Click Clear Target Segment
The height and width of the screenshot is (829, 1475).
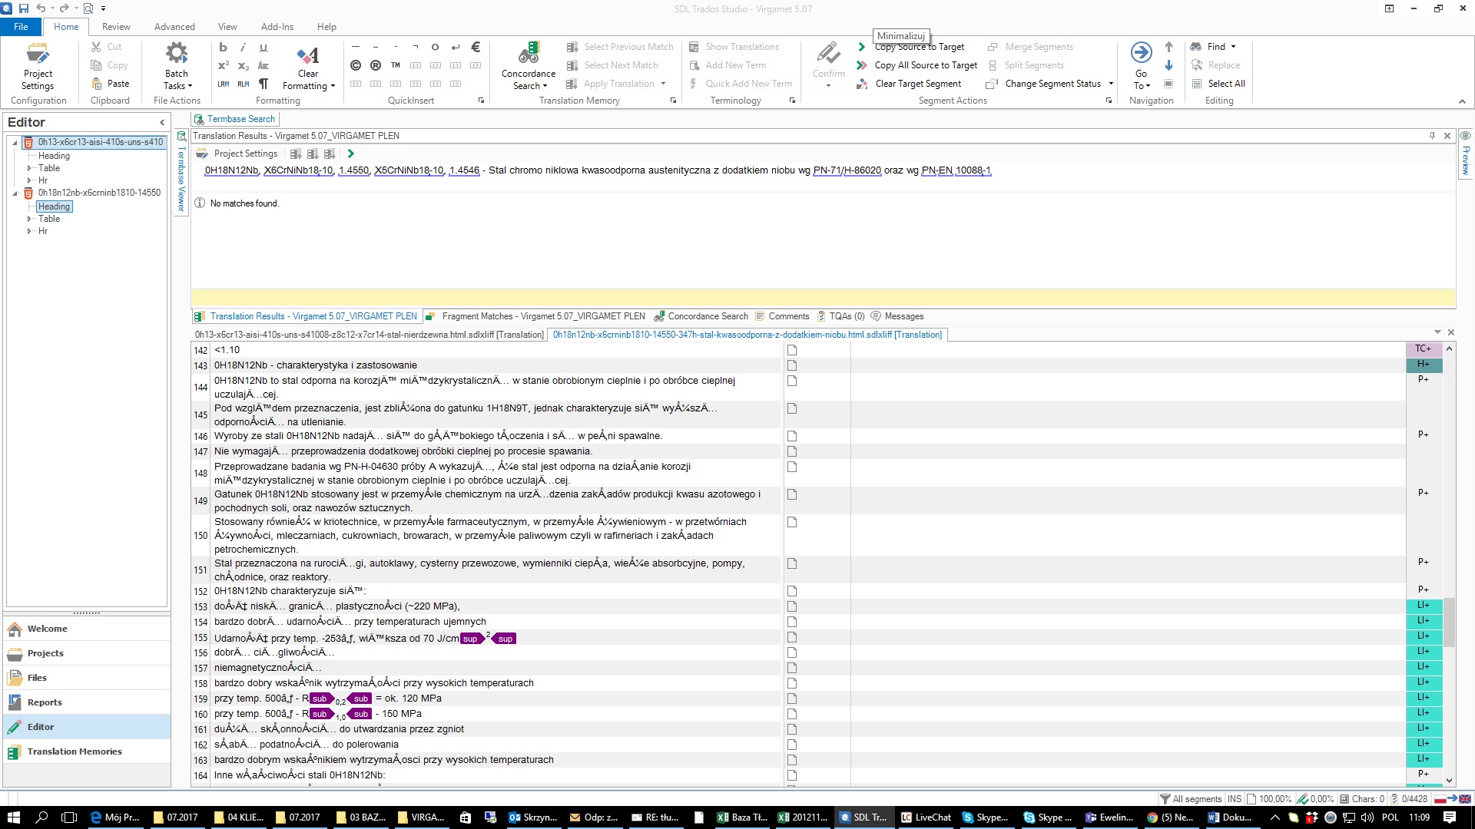pyautogui.click(x=910, y=84)
